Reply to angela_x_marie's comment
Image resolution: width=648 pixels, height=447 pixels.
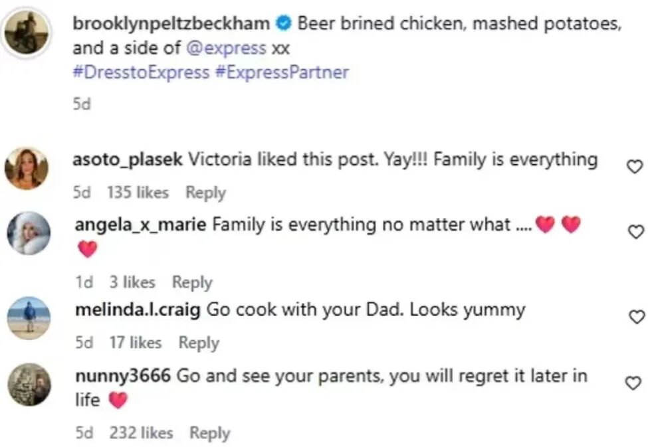192,282
